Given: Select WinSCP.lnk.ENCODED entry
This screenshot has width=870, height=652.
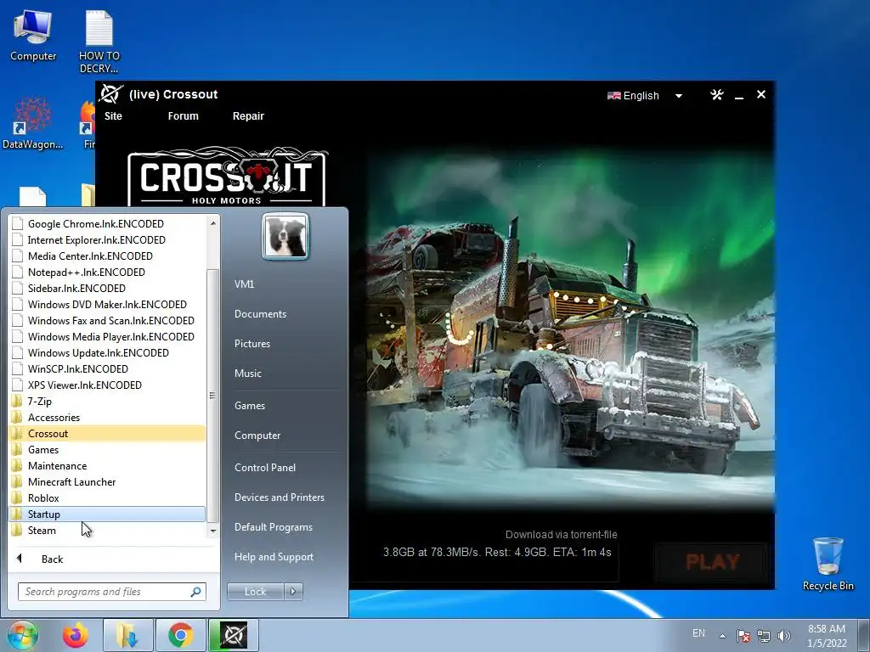Looking at the screenshot, I should point(107,368).
